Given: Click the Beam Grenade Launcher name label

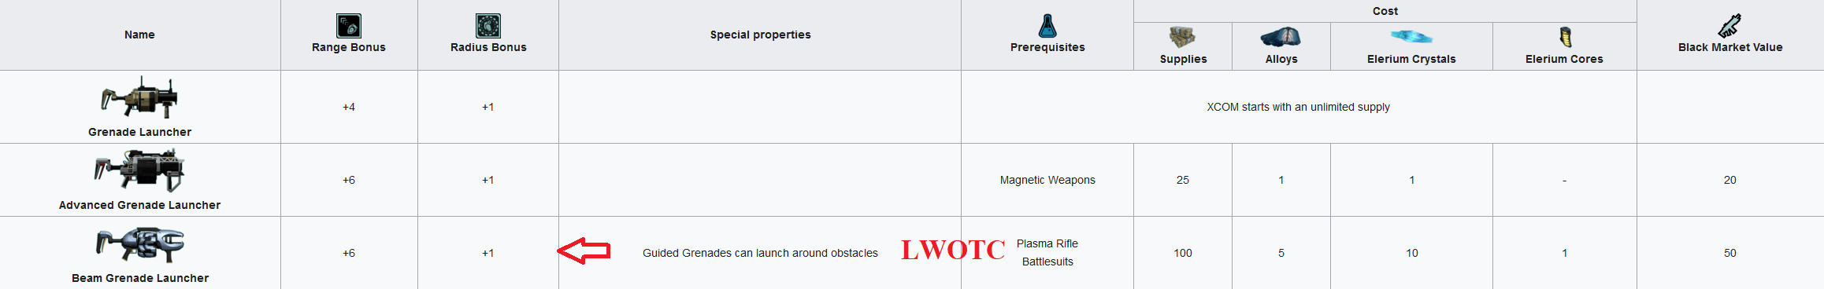Looking at the screenshot, I should pos(139,278).
